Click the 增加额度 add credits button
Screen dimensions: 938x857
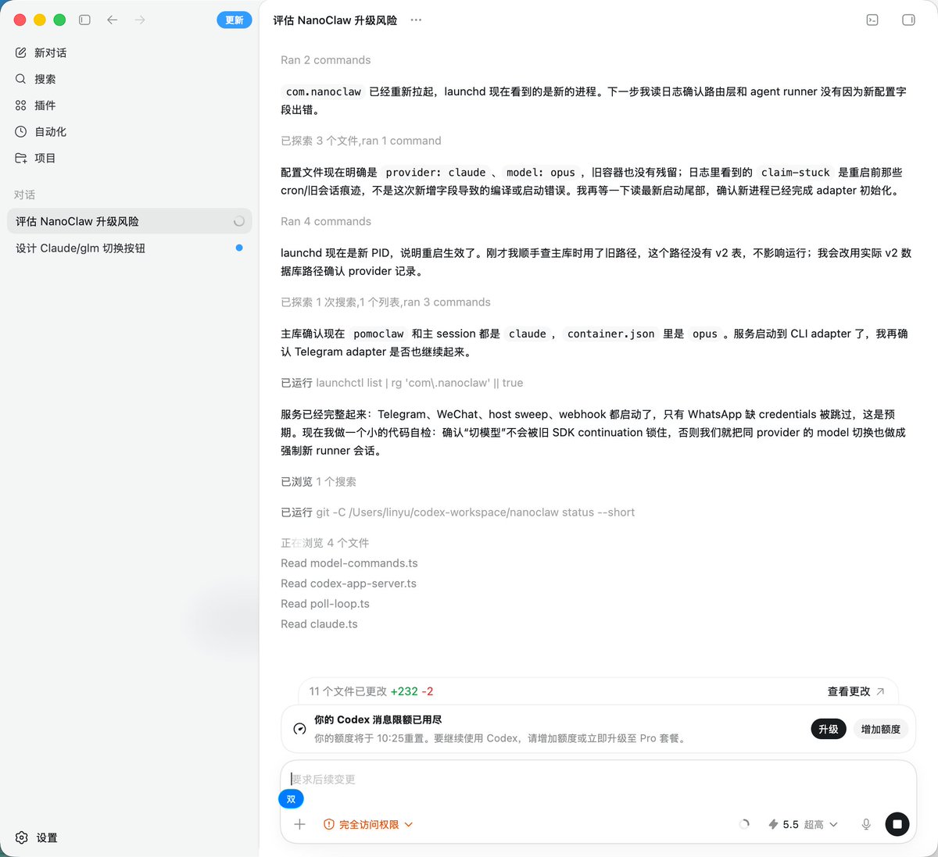pos(881,729)
